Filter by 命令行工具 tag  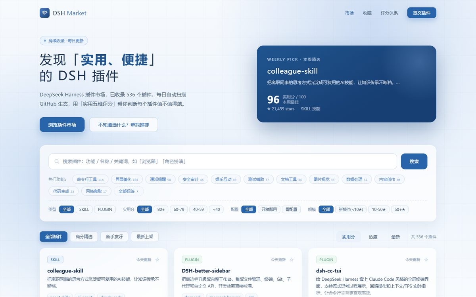[x=90, y=179]
